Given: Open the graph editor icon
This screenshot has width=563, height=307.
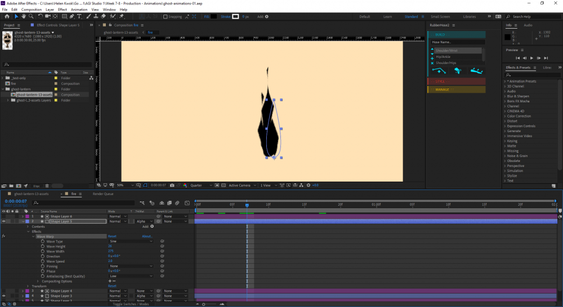Looking at the screenshot, I should tap(187, 203).
